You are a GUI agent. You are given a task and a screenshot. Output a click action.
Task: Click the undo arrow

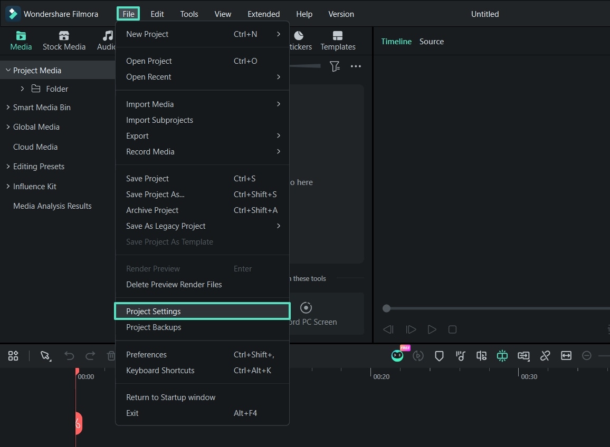click(69, 356)
